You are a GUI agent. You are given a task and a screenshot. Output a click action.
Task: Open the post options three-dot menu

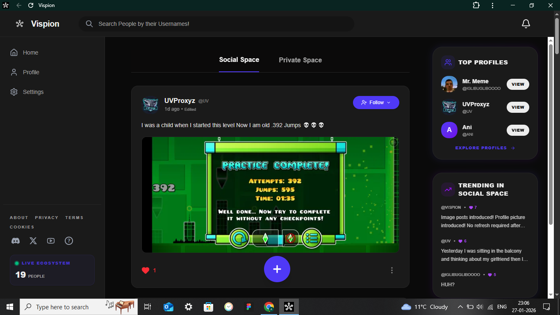pos(392,270)
